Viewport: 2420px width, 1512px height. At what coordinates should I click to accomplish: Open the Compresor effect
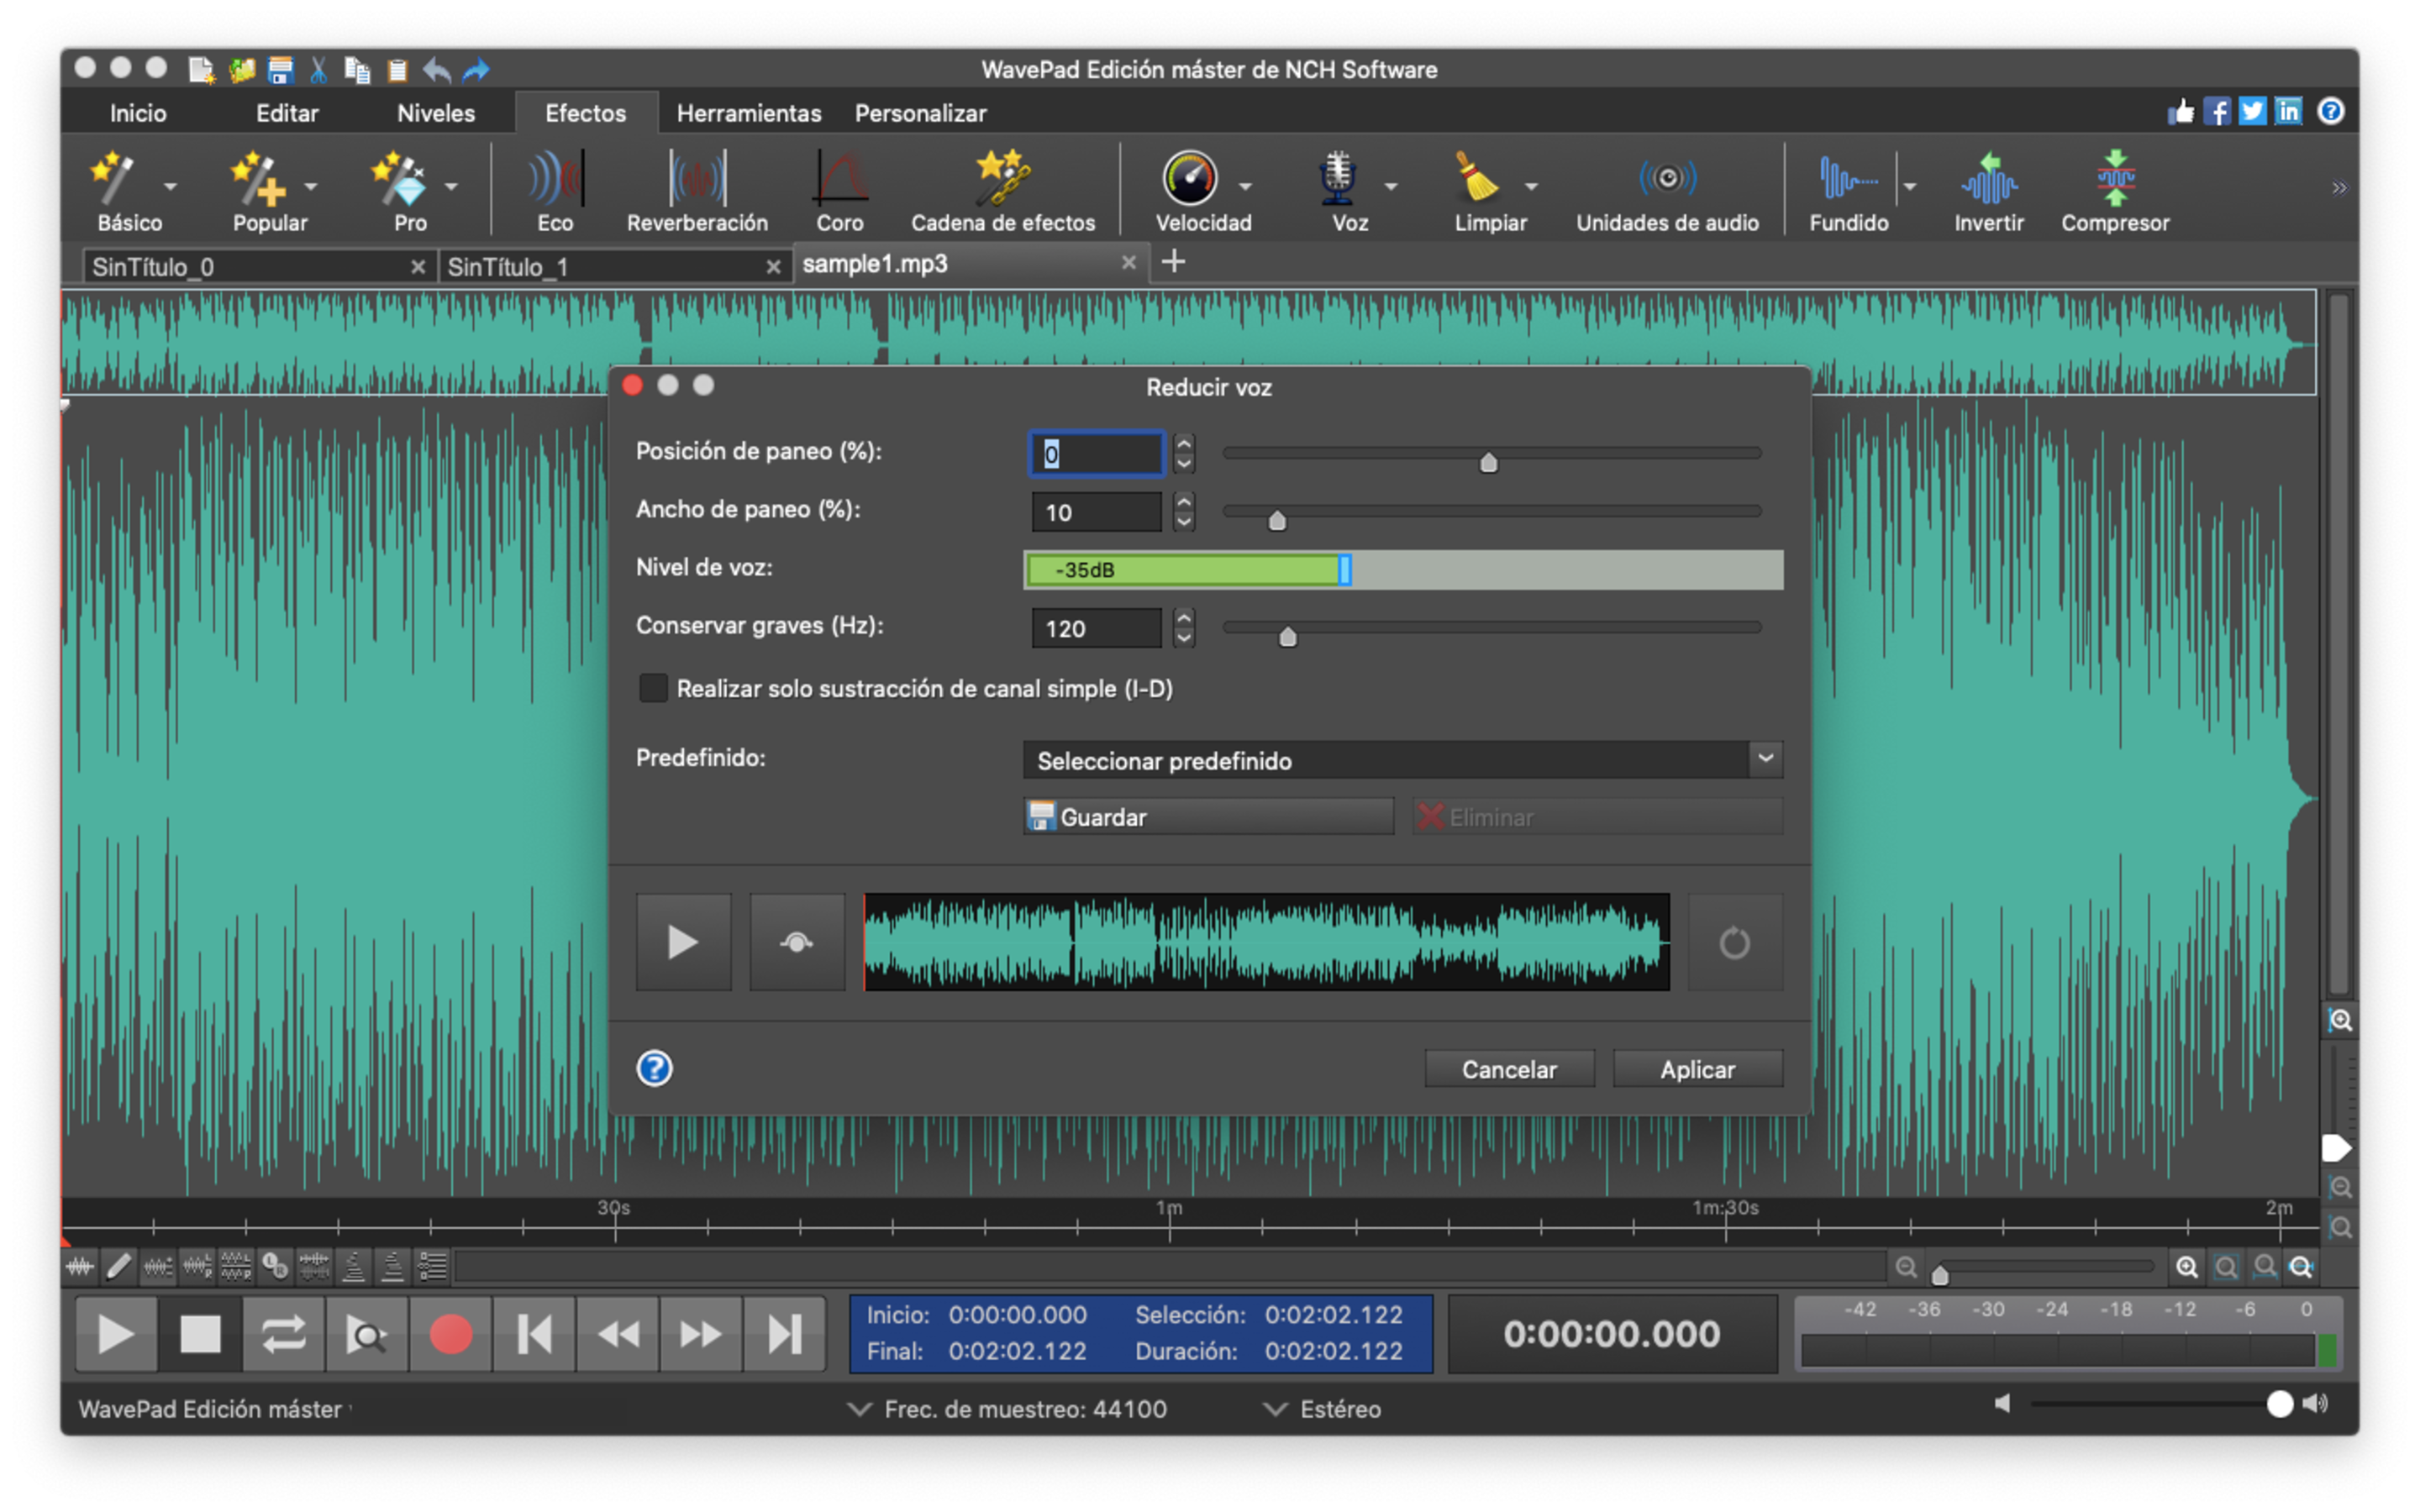[x=2115, y=191]
